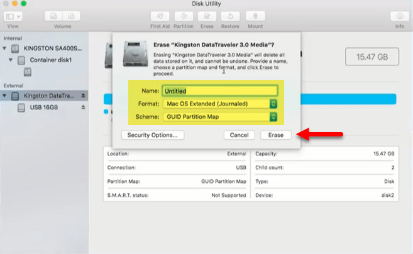Run First Aid from the toolbar

pyautogui.click(x=160, y=16)
